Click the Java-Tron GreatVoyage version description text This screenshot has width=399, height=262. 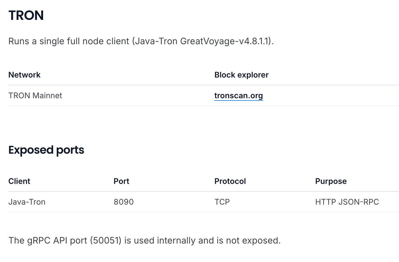pyautogui.click(x=141, y=41)
